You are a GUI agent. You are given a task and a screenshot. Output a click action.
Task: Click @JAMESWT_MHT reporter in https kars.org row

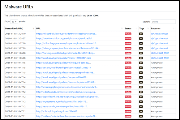[x=160, y=53]
